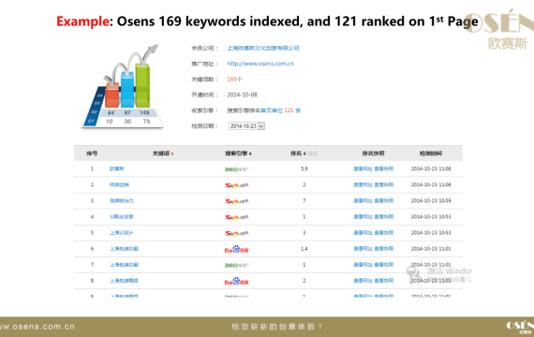
Task: Sort by the 搜索引擎 search engine column header
Action: [238, 154]
